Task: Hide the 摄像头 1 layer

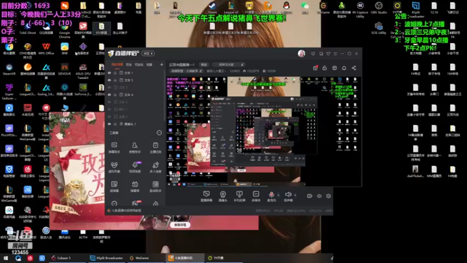Action: [x=109, y=124]
